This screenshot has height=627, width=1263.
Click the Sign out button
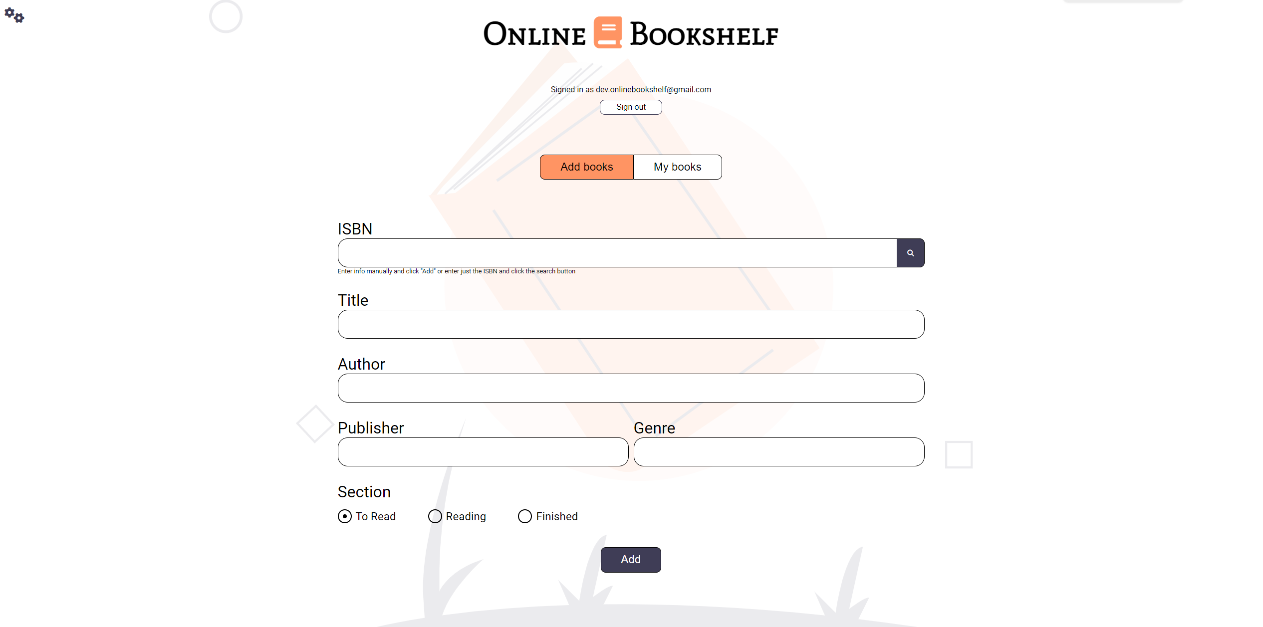pyautogui.click(x=631, y=107)
